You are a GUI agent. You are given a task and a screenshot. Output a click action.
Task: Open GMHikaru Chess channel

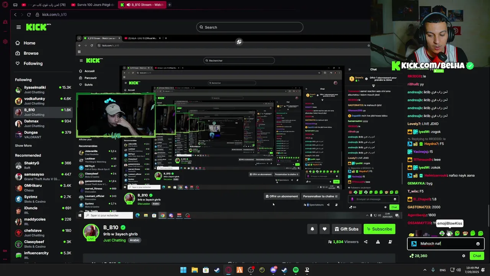pos(43,188)
